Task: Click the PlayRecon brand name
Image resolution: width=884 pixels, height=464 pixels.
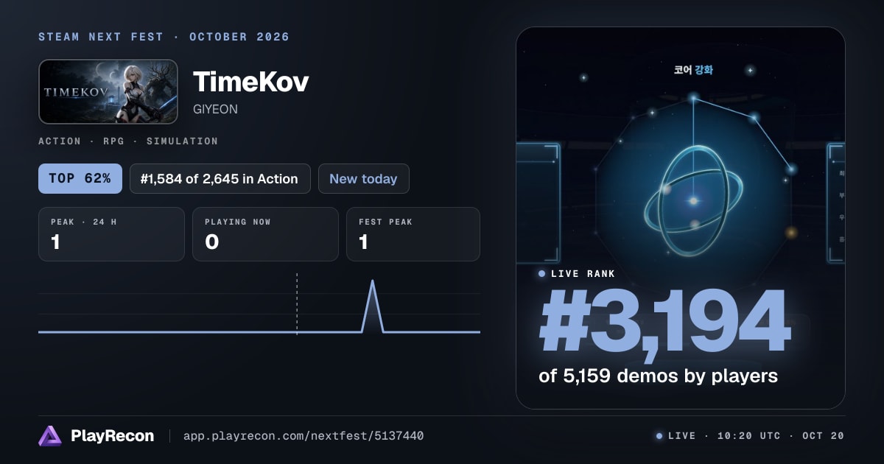Action: coord(112,436)
